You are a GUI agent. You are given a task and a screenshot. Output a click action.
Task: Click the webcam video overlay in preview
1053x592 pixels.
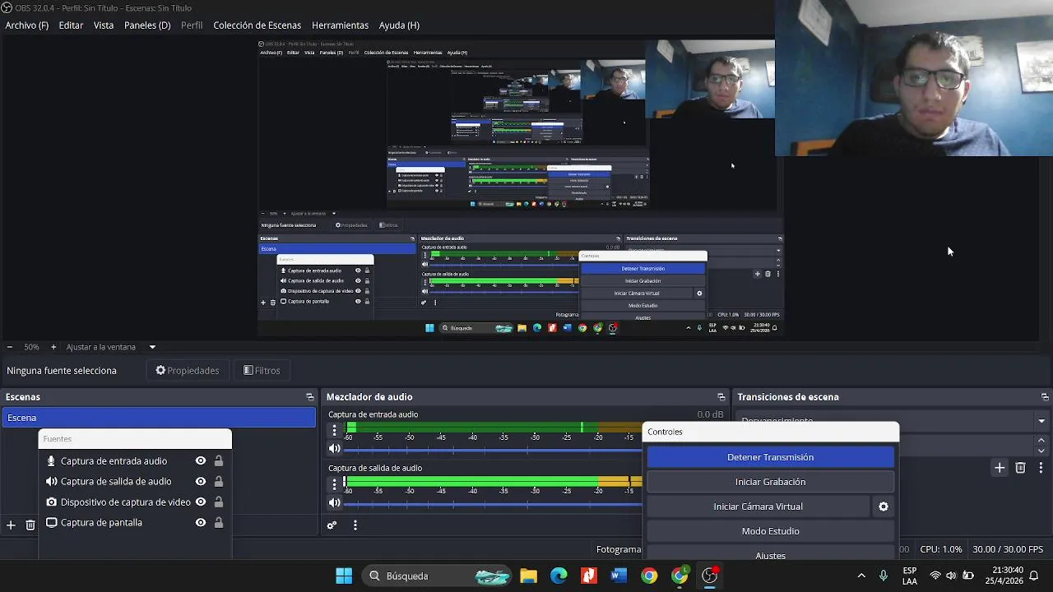[914, 78]
